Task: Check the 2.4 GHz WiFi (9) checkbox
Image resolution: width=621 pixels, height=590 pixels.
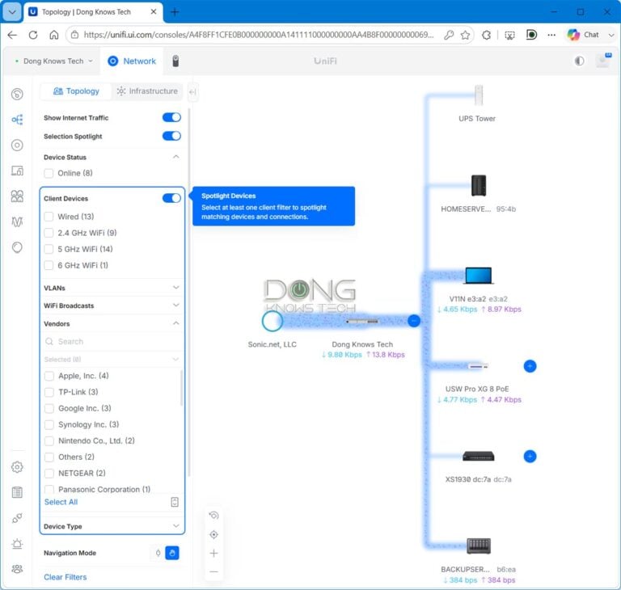Action: tap(49, 233)
